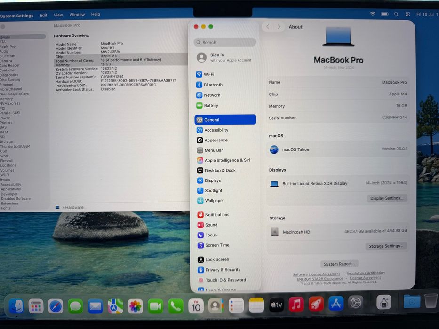
Task: Click the System Report button
Action: point(339,264)
